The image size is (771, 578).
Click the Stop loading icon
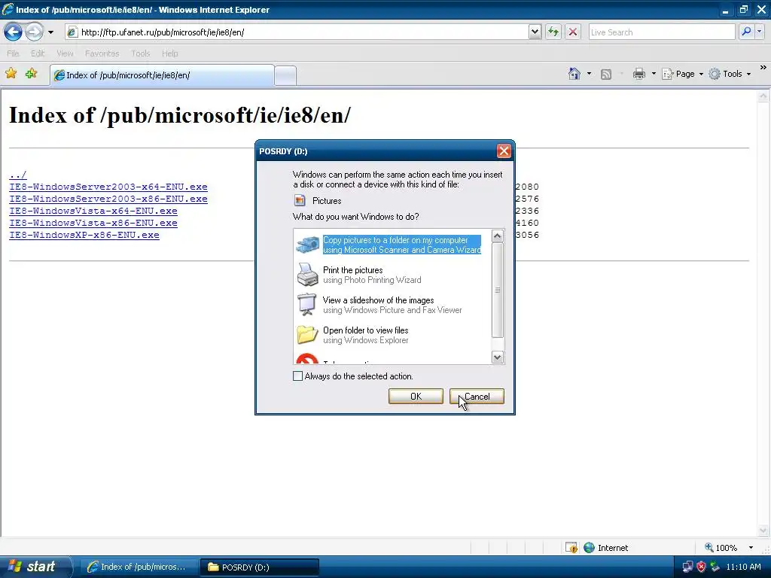(x=573, y=32)
